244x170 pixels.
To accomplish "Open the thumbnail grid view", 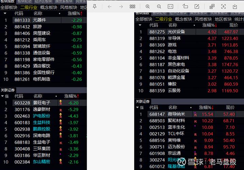I will pos(133,6).
